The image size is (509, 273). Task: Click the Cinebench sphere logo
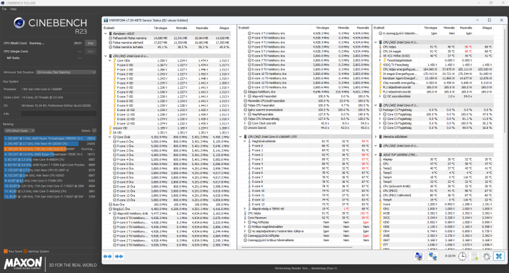(x=19, y=23)
